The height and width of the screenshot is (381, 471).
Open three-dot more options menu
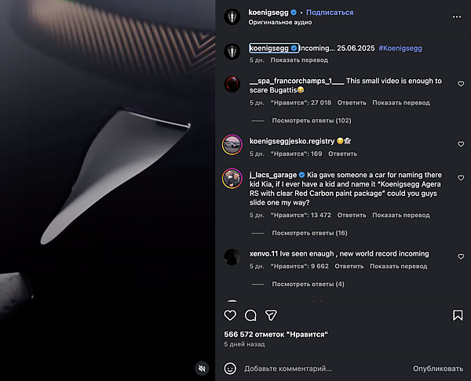pyautogui.click(x=457, y=16)
